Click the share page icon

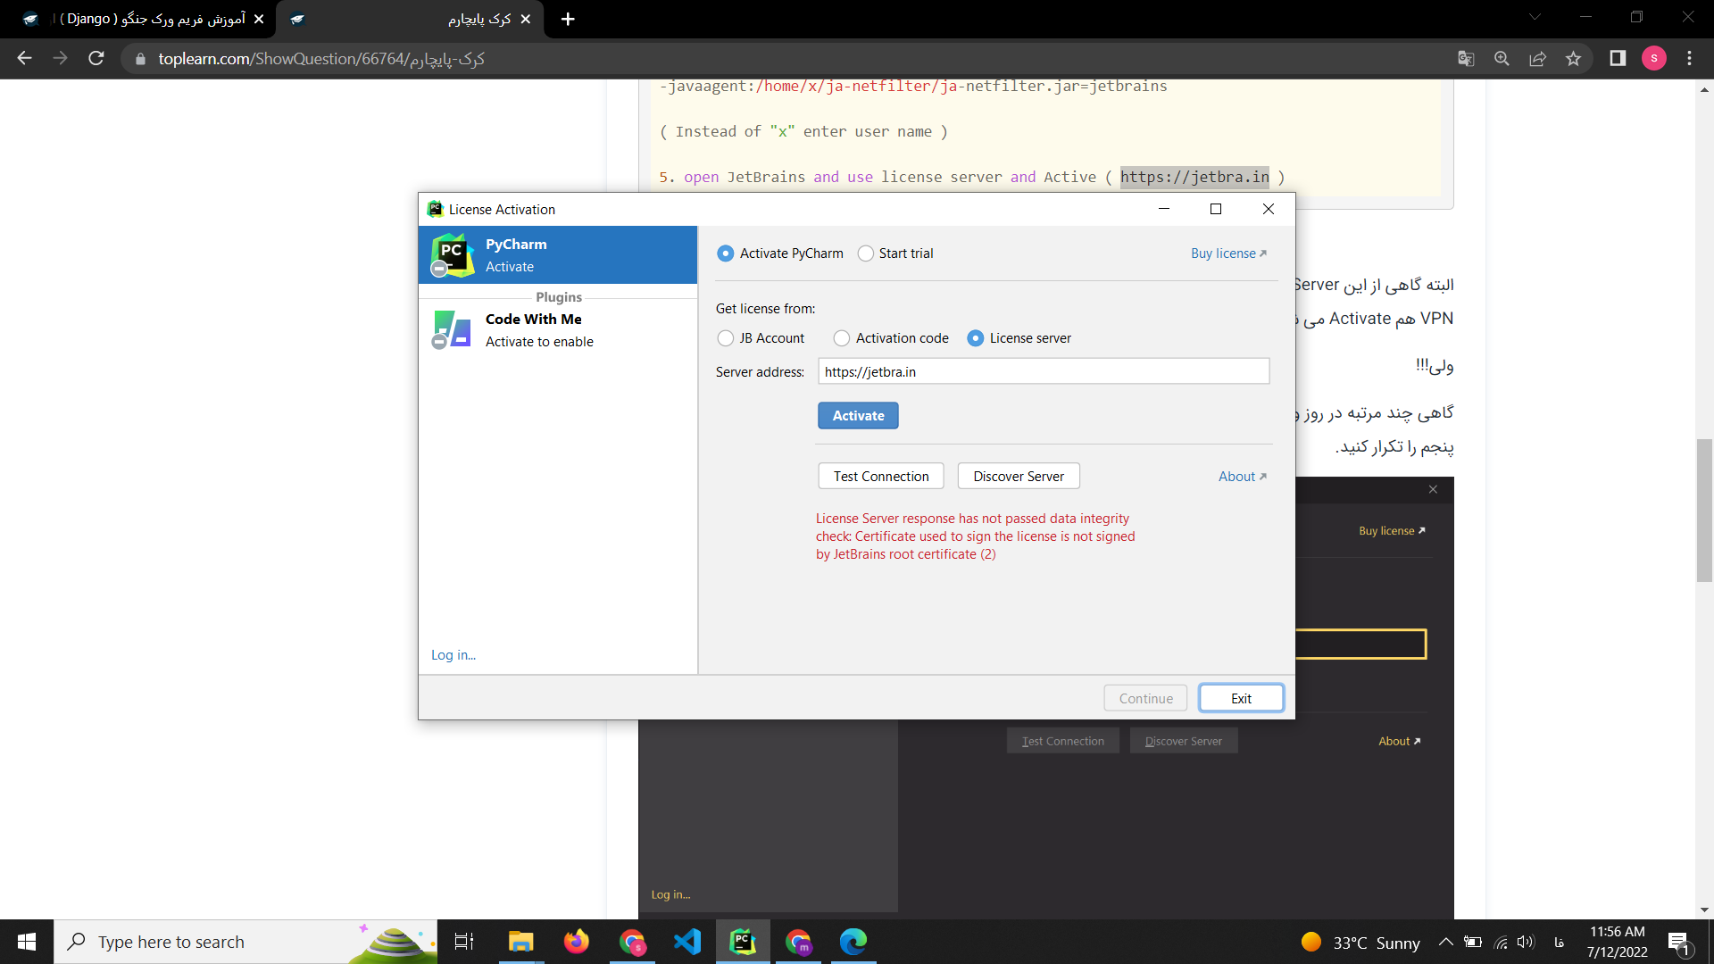tap(1537, 59)
